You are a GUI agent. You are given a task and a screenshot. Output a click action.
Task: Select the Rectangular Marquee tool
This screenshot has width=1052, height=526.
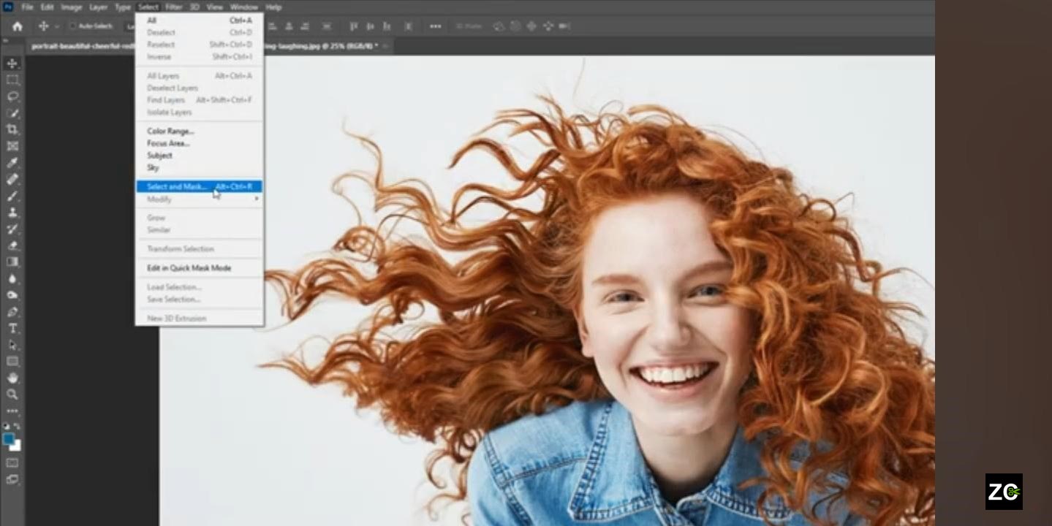12,80
